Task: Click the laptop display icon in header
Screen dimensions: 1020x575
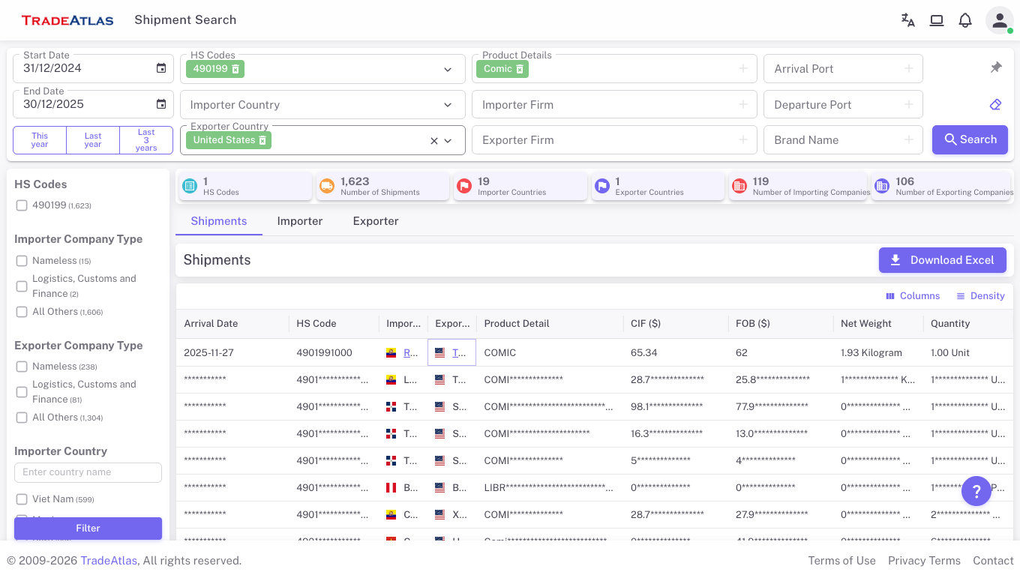Action: click(x=937, y=20)
